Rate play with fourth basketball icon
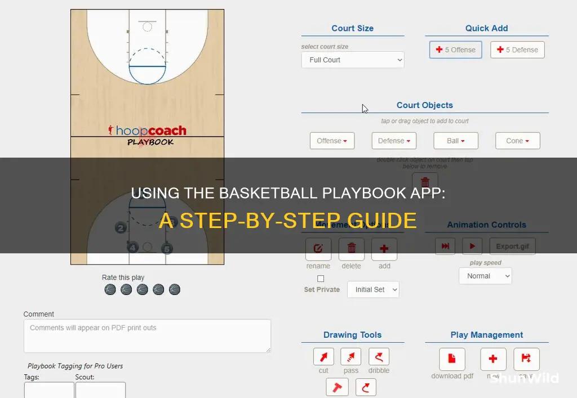The image size is (577, 398). click(x=158, y=289)
